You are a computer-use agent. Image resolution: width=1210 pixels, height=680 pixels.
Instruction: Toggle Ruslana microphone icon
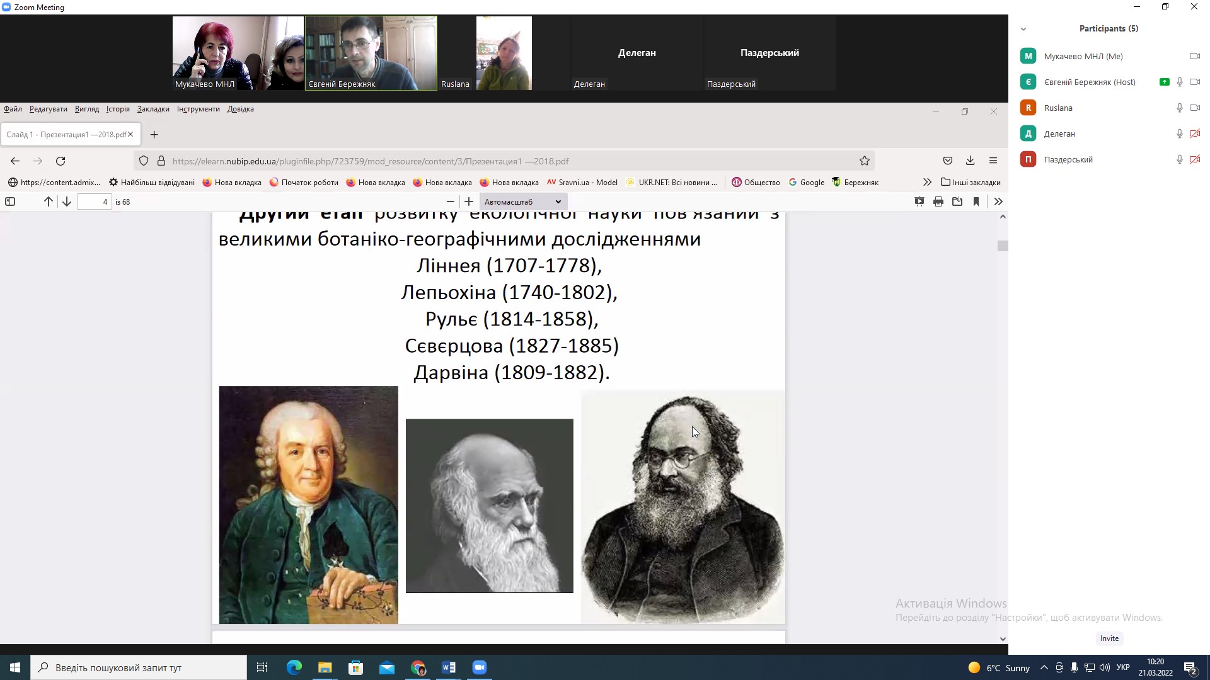click(1179, 108)
